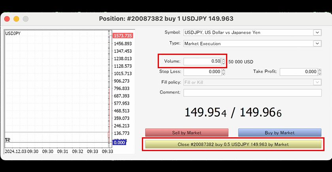Click the yellow minimize window button
The height and width of the screenshot is (172, 332).
16,19
